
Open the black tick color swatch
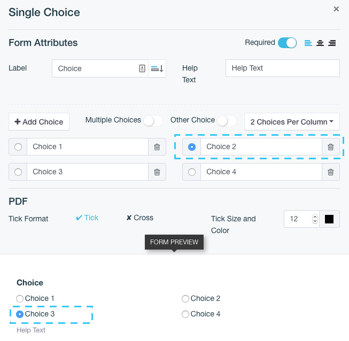click(x=329, y=219)
